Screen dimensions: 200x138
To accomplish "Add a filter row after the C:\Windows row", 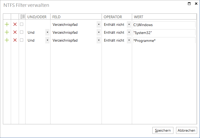I will tap(7, 24).
